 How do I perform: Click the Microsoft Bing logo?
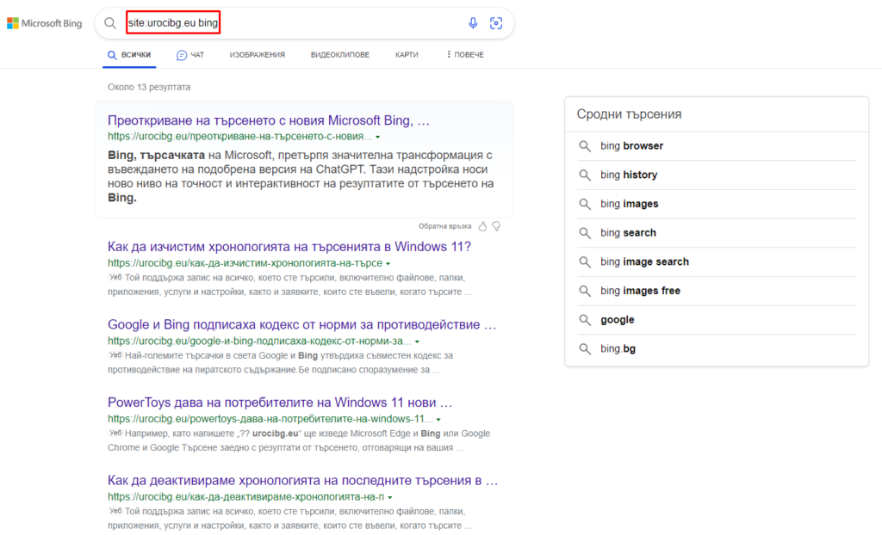[45, 23]
